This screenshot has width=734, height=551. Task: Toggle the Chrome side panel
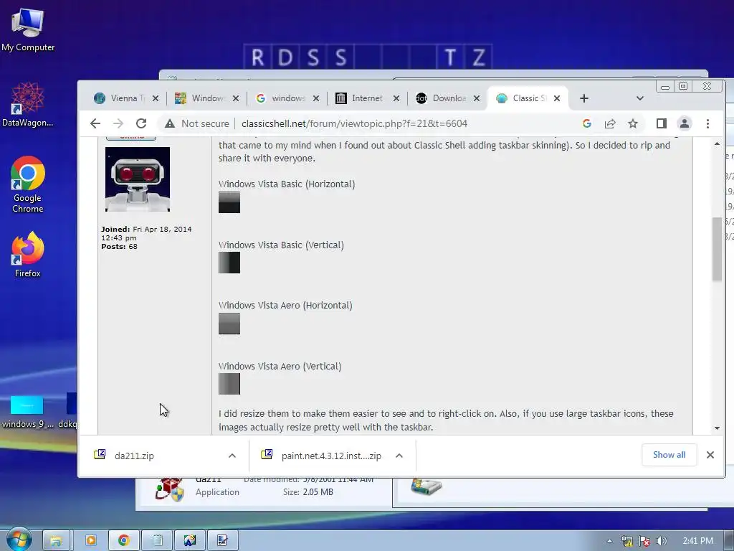tap(661, 123)
